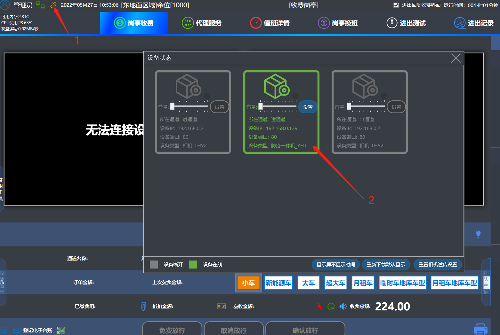Click the green QR code icon
The width and height of the screenshot is (500, 335).
(x=61, y=330)
